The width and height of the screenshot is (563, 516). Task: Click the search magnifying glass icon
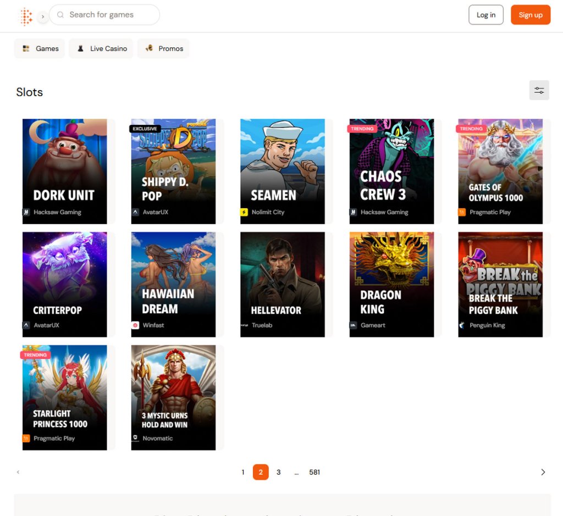click(60, 15)
